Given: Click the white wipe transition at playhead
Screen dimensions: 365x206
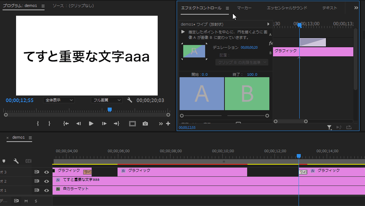Looking at the screenshot, I should point(303,172).
